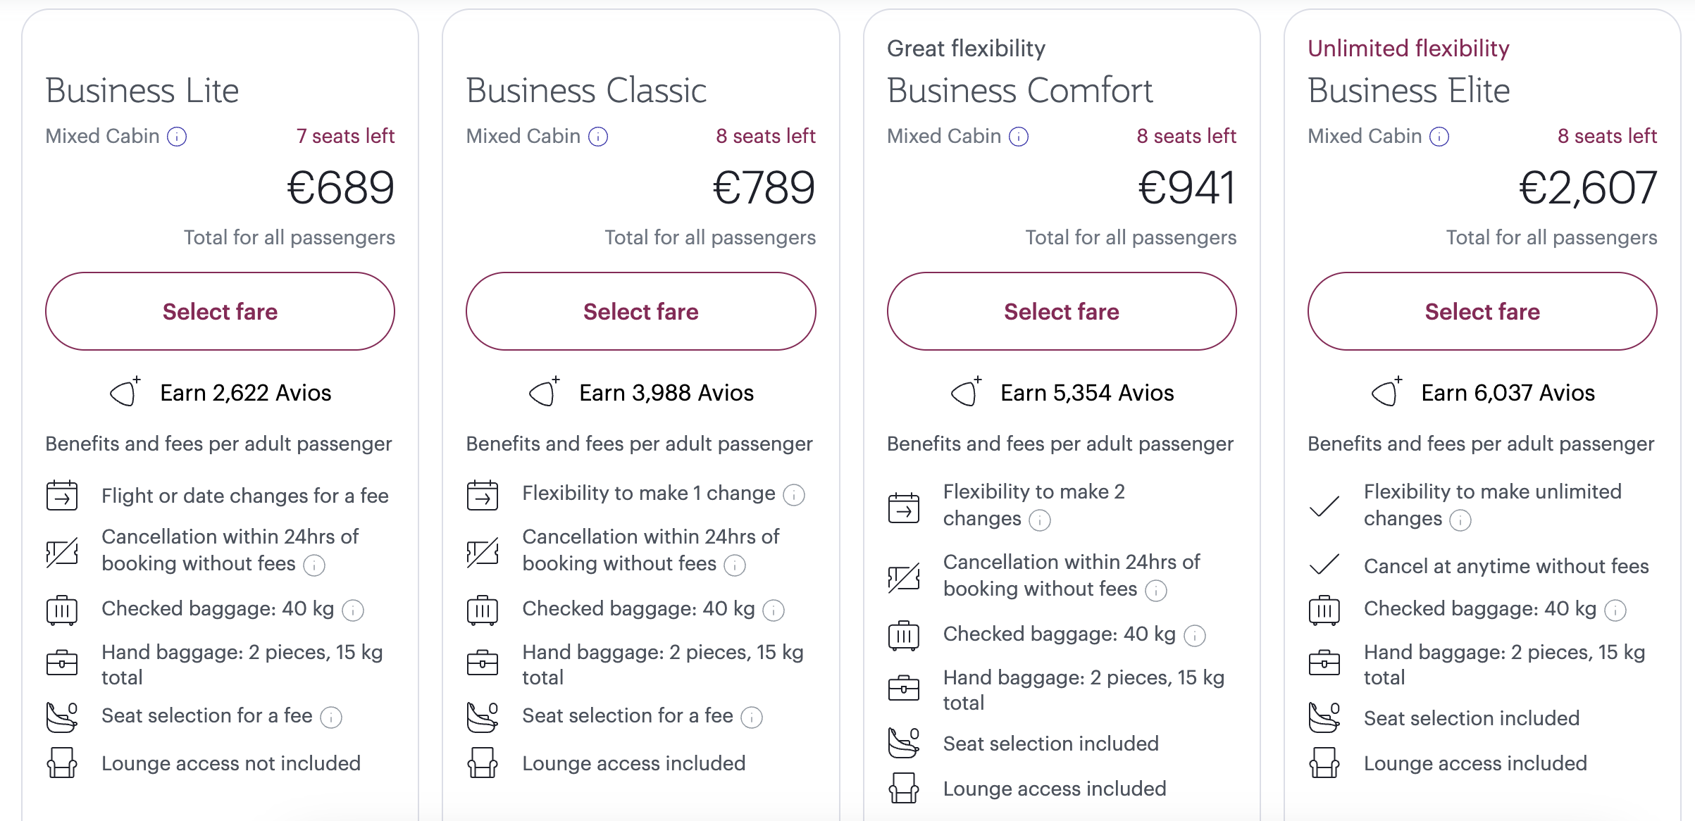Show info for Business Comfort 2 changes
Viewport: 1695px width, 821px height.
[1040, 520]
